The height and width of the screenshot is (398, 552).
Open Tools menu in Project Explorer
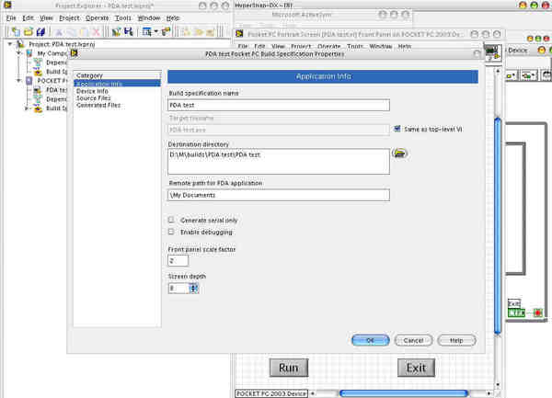(x=123, y=18)
